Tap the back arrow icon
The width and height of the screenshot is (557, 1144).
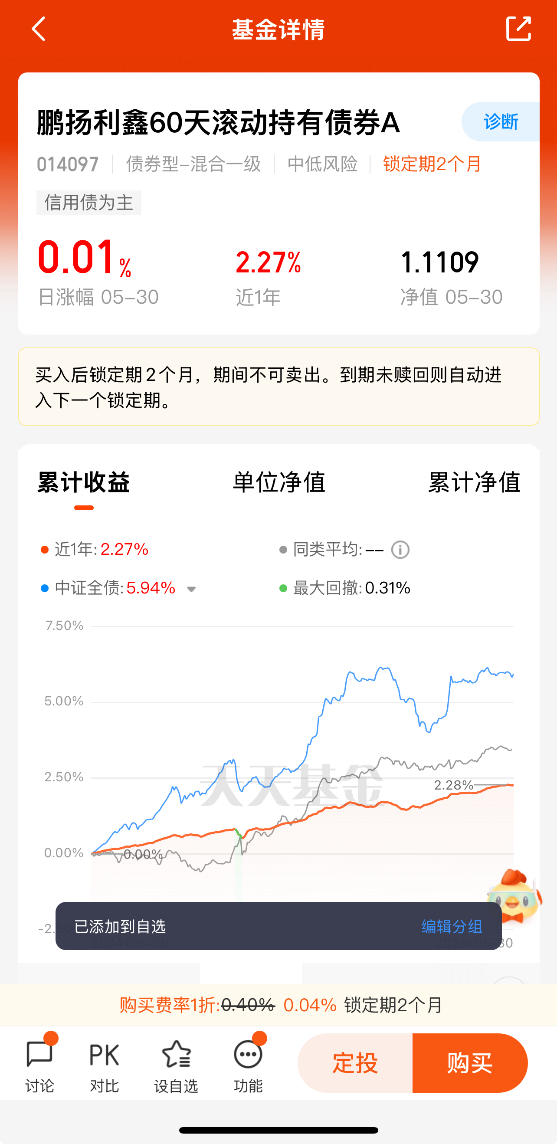39,30
